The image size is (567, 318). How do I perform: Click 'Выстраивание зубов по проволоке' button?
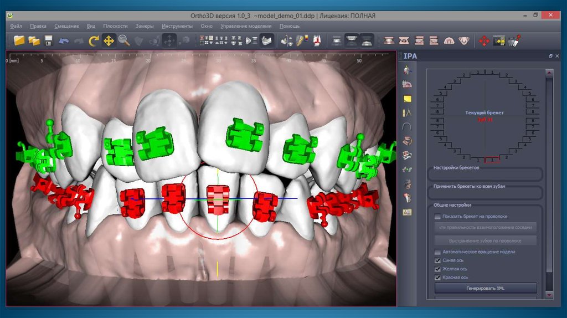pos(486,240)
